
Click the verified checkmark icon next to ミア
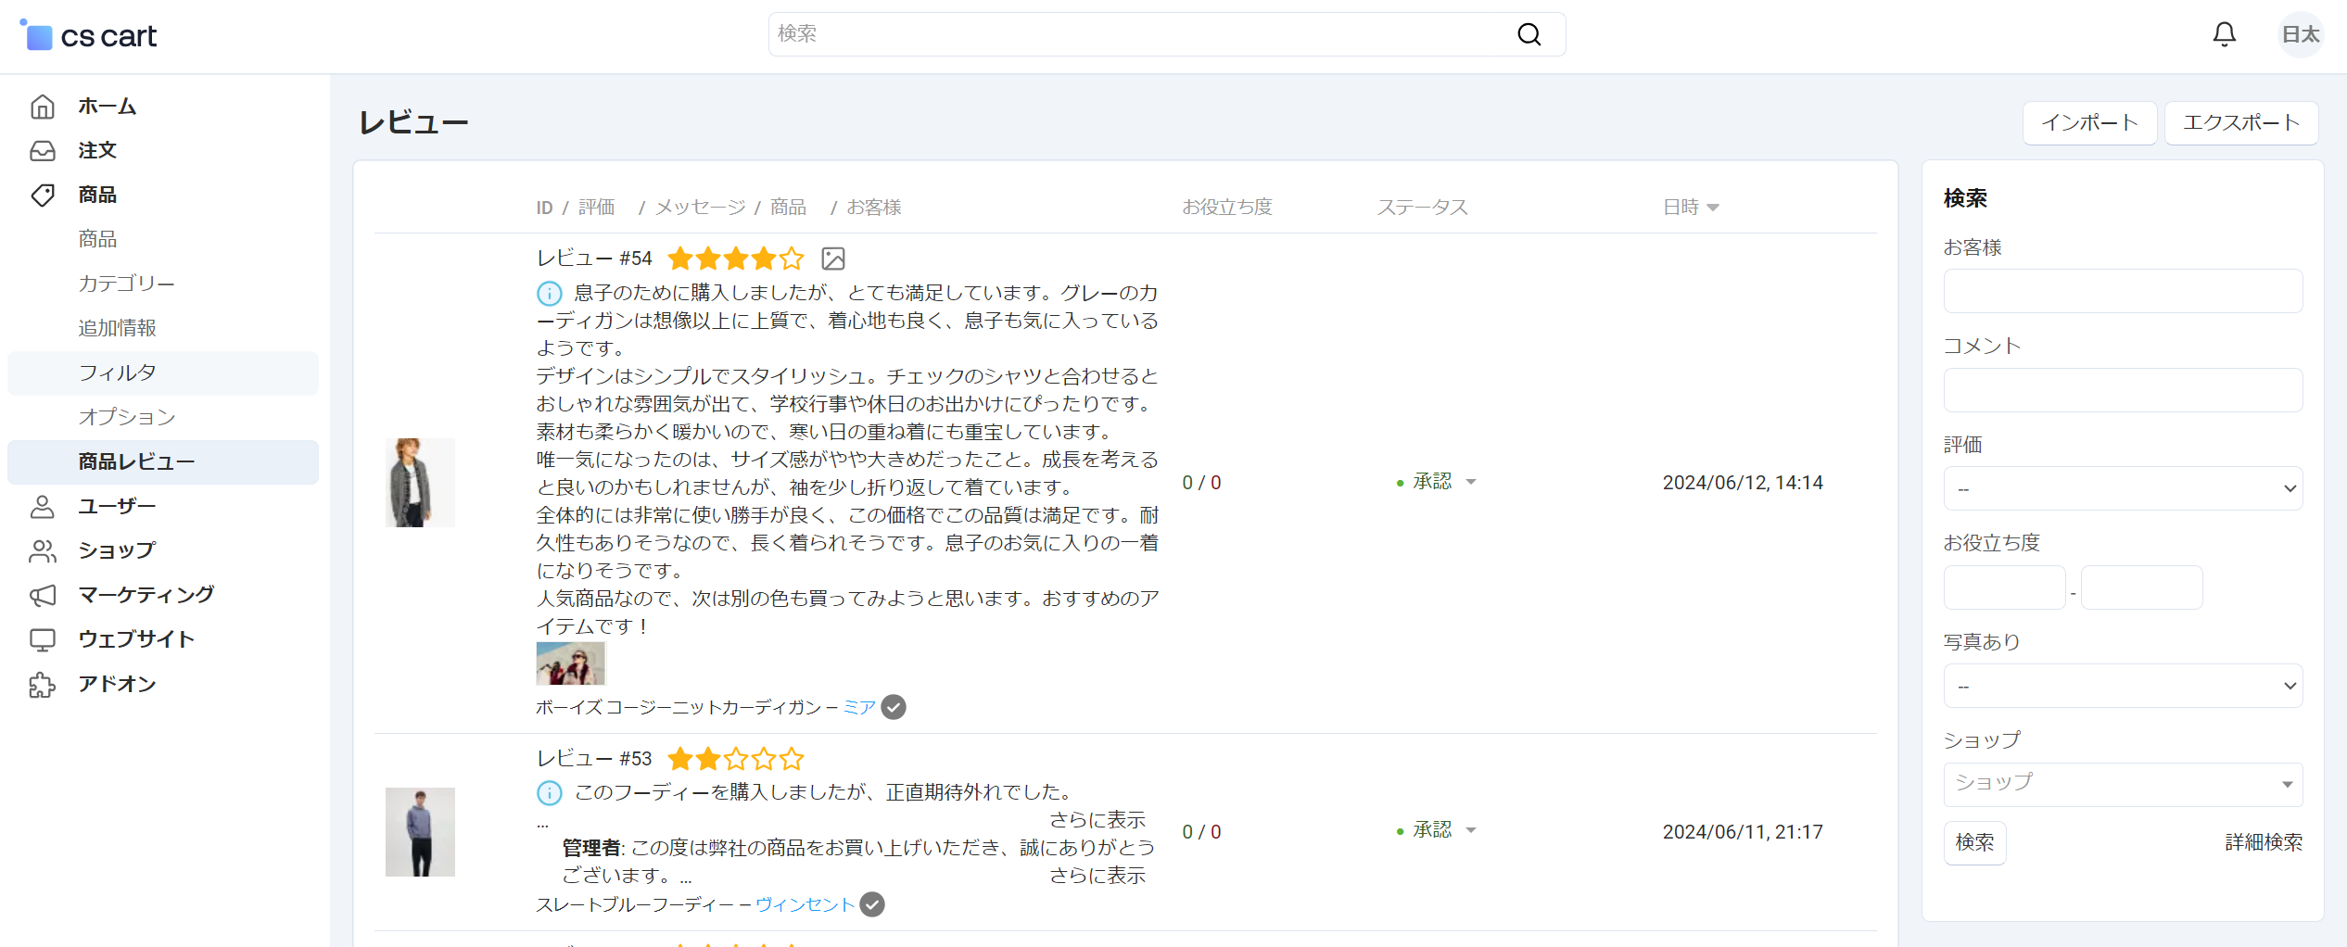pyautogui.click(x=894, y=708)
